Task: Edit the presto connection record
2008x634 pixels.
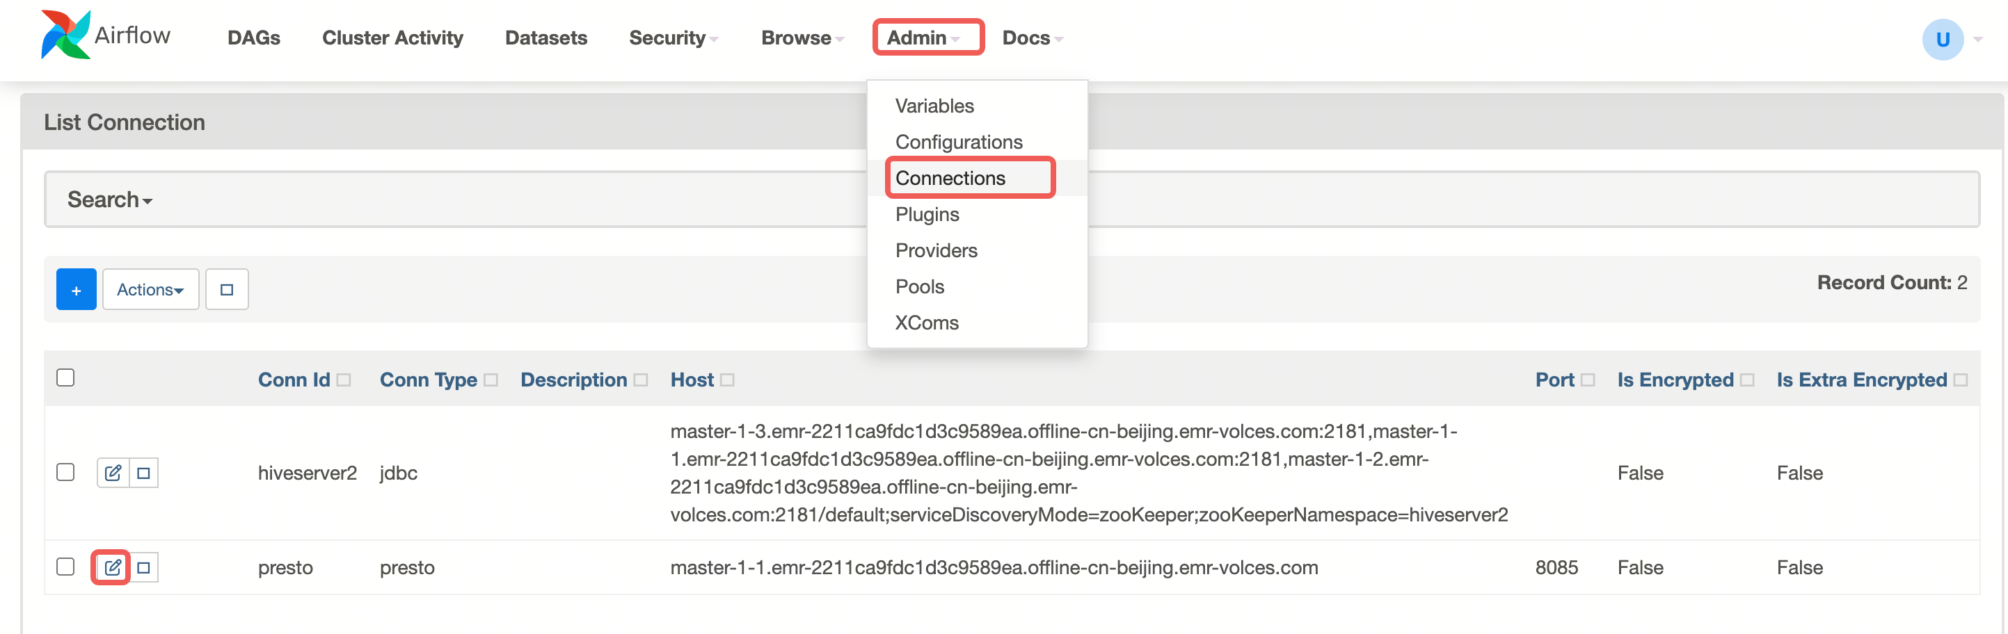Action: (x=112, y=567)
